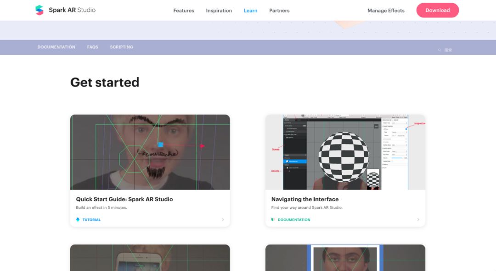Click the pink Download button
496x271 pixels.
(x=438, y=10)
